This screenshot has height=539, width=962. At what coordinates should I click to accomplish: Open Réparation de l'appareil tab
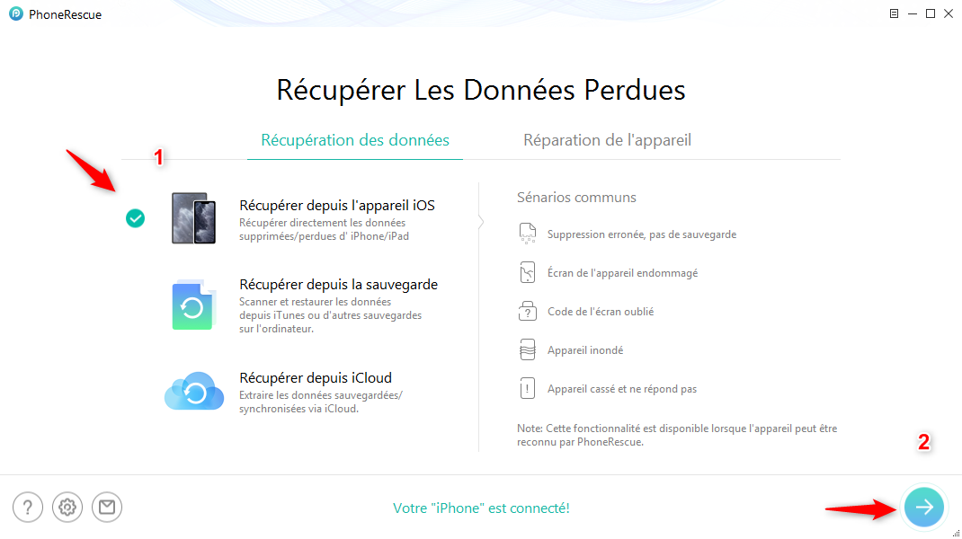pyautogui.click(x=607, y=140)
